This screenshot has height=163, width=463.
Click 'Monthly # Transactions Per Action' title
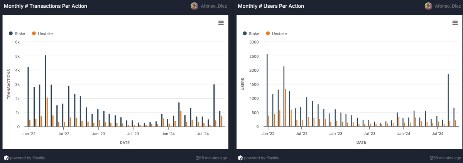coord(46,6)
